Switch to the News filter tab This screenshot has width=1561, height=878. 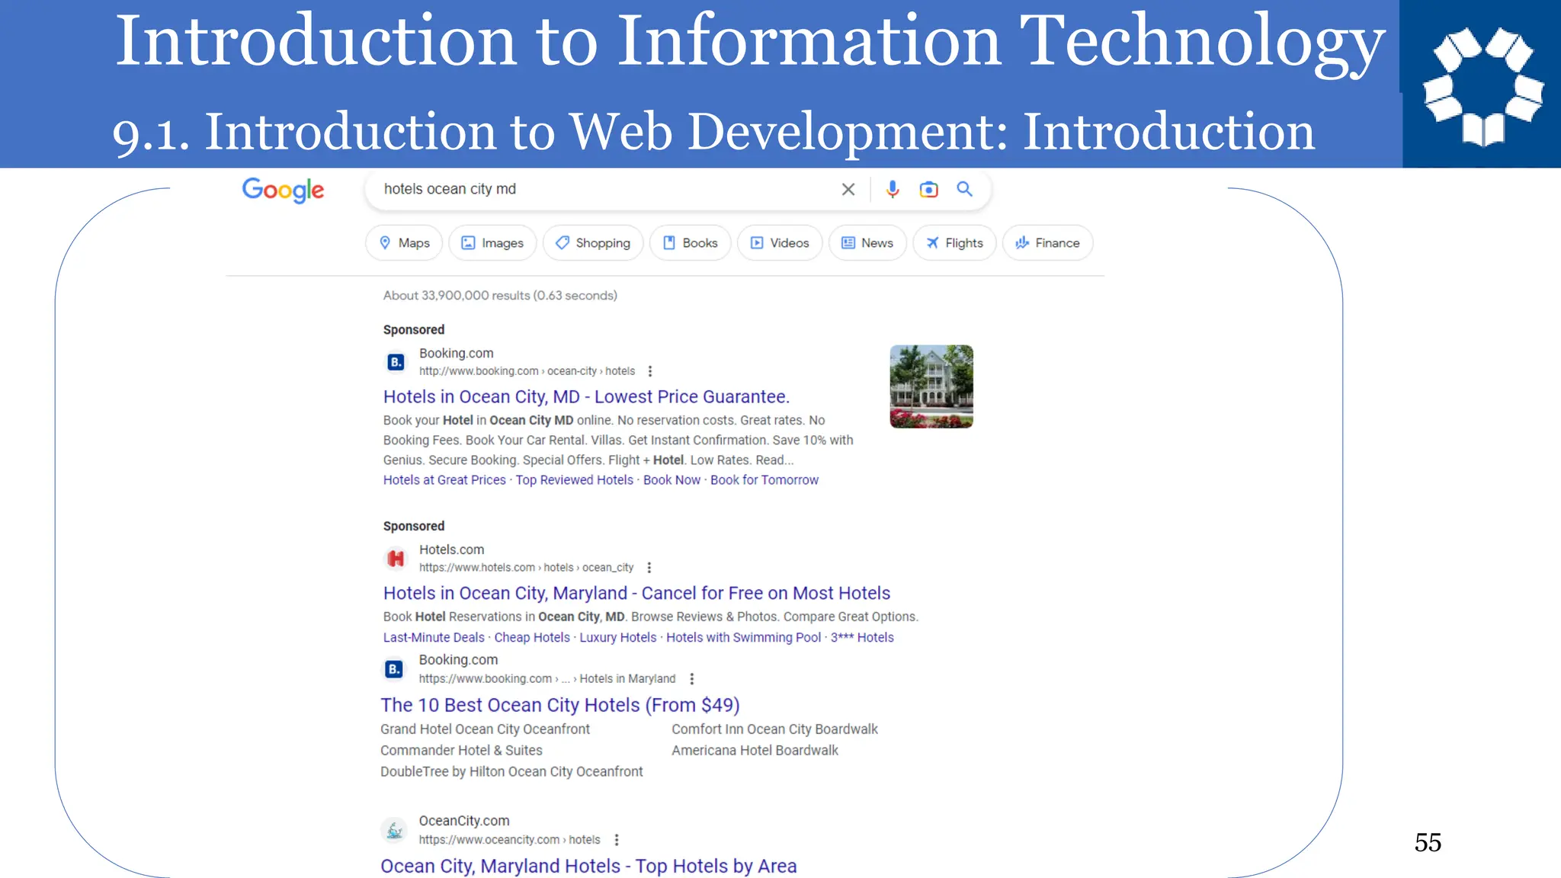867,243
